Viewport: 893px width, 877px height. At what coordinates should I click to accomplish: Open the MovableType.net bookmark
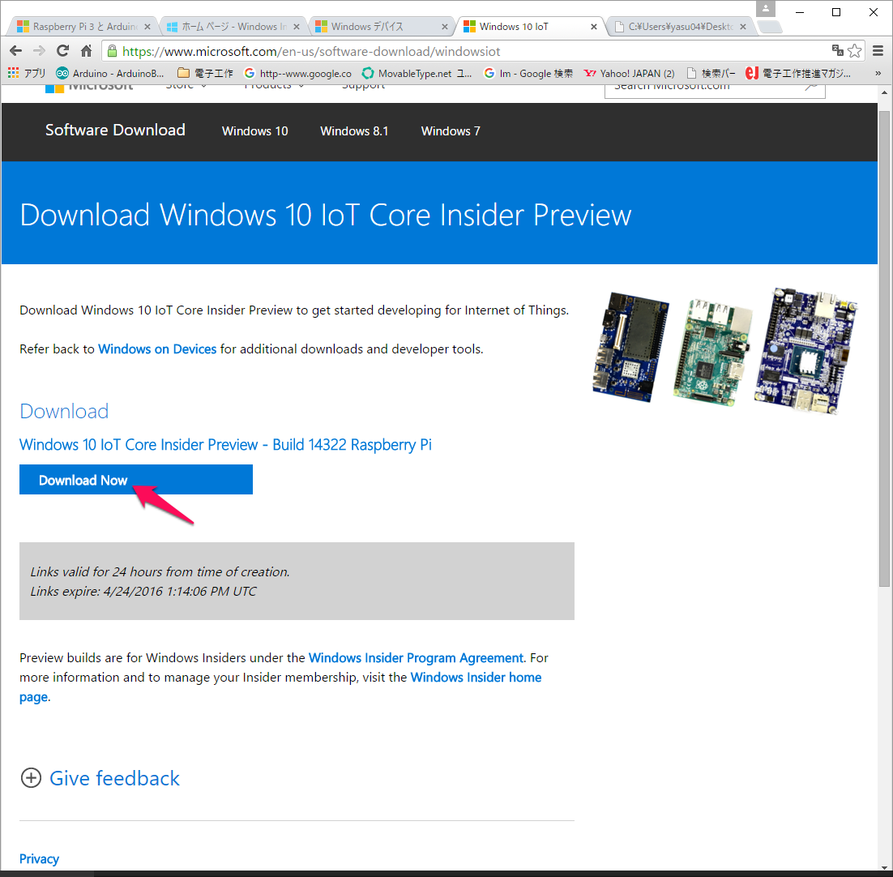click(x=417, y=74)
